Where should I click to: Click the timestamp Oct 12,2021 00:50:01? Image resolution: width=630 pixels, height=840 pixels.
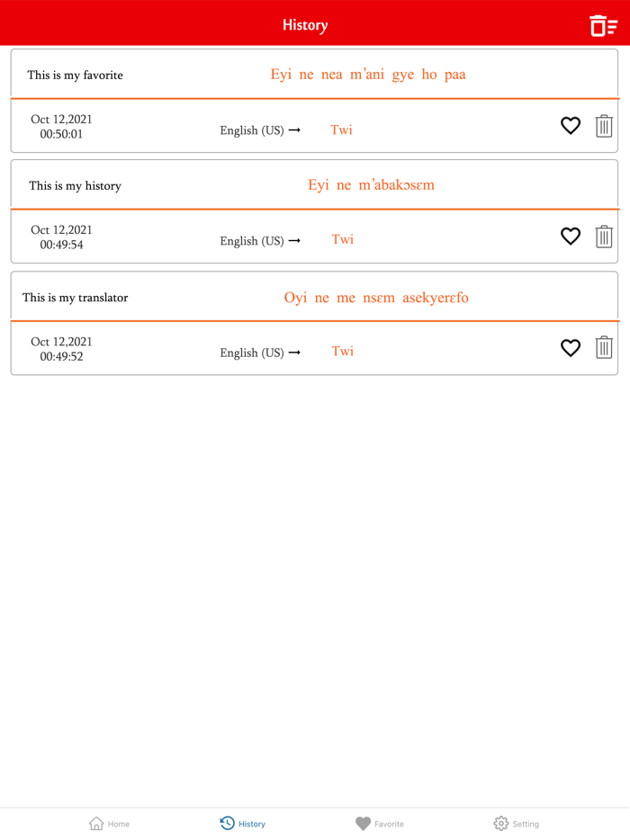tap(59, 126)
